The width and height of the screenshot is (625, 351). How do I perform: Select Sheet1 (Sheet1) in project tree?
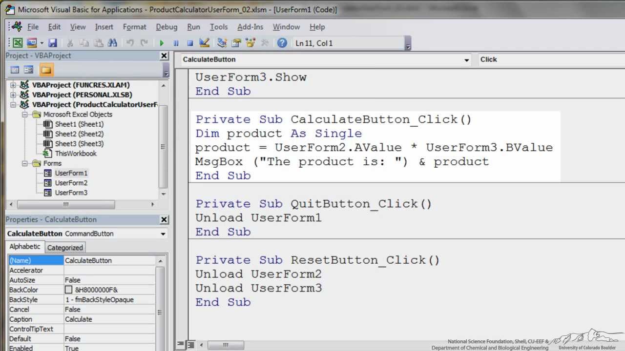[x=79, y=124]
